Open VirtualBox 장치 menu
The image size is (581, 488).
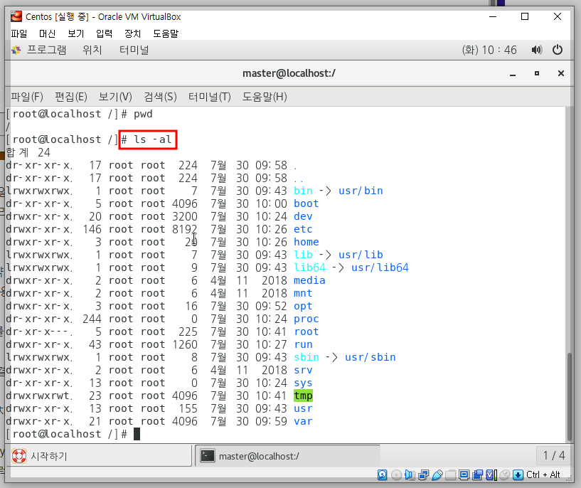click(x=133, y=33)
